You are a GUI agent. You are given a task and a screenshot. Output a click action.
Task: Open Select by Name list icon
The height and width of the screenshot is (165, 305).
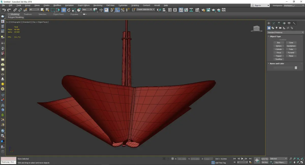coord(48,10)
